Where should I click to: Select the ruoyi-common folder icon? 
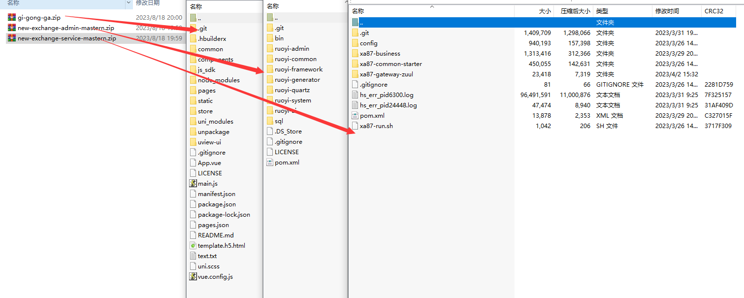[x=270, y=59]
